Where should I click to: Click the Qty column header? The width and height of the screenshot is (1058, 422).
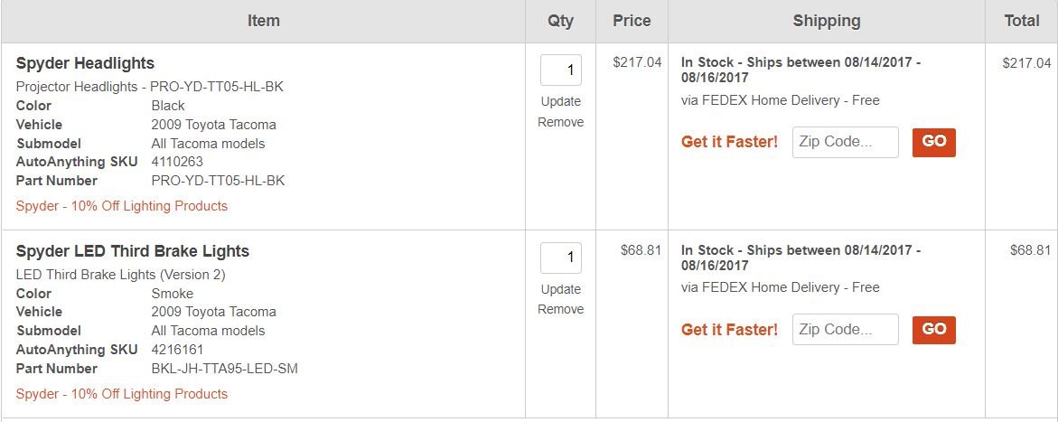(x=561, y=21)
